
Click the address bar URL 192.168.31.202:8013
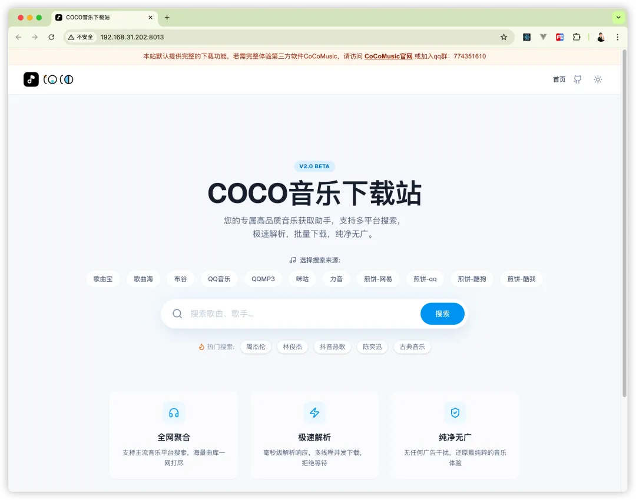132,37
